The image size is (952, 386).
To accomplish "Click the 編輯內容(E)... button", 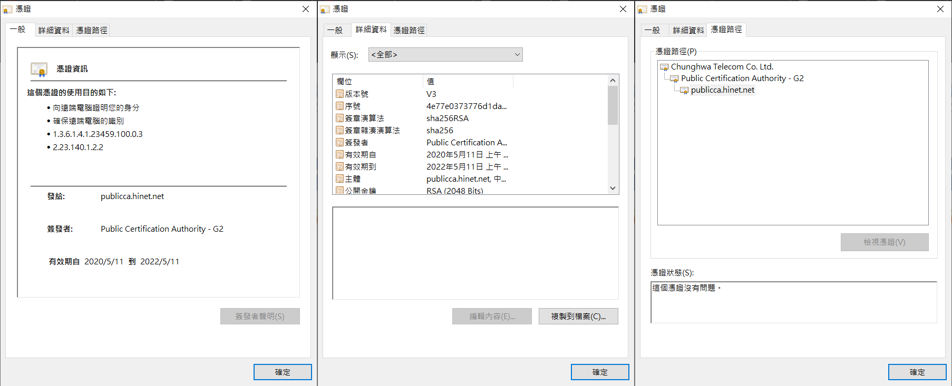I will coord(492,316).
